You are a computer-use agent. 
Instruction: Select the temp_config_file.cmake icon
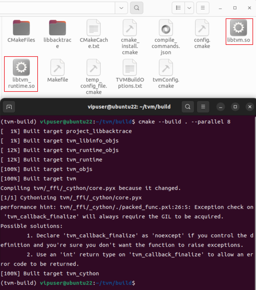(94, 67)
